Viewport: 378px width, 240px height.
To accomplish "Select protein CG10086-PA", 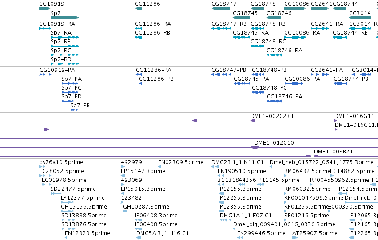I will click(302, 79).
